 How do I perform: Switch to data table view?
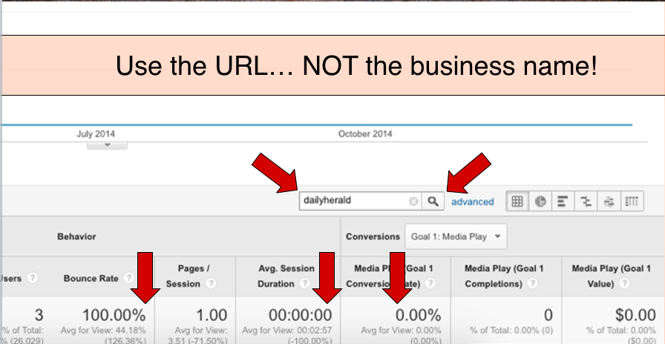point(517,201)
